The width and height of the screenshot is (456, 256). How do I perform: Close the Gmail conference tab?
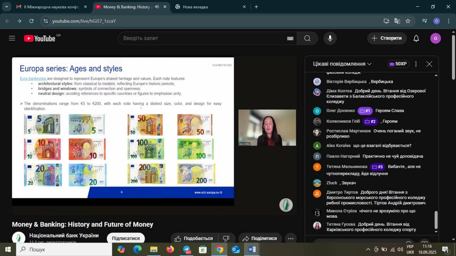[x=85, y=7]
